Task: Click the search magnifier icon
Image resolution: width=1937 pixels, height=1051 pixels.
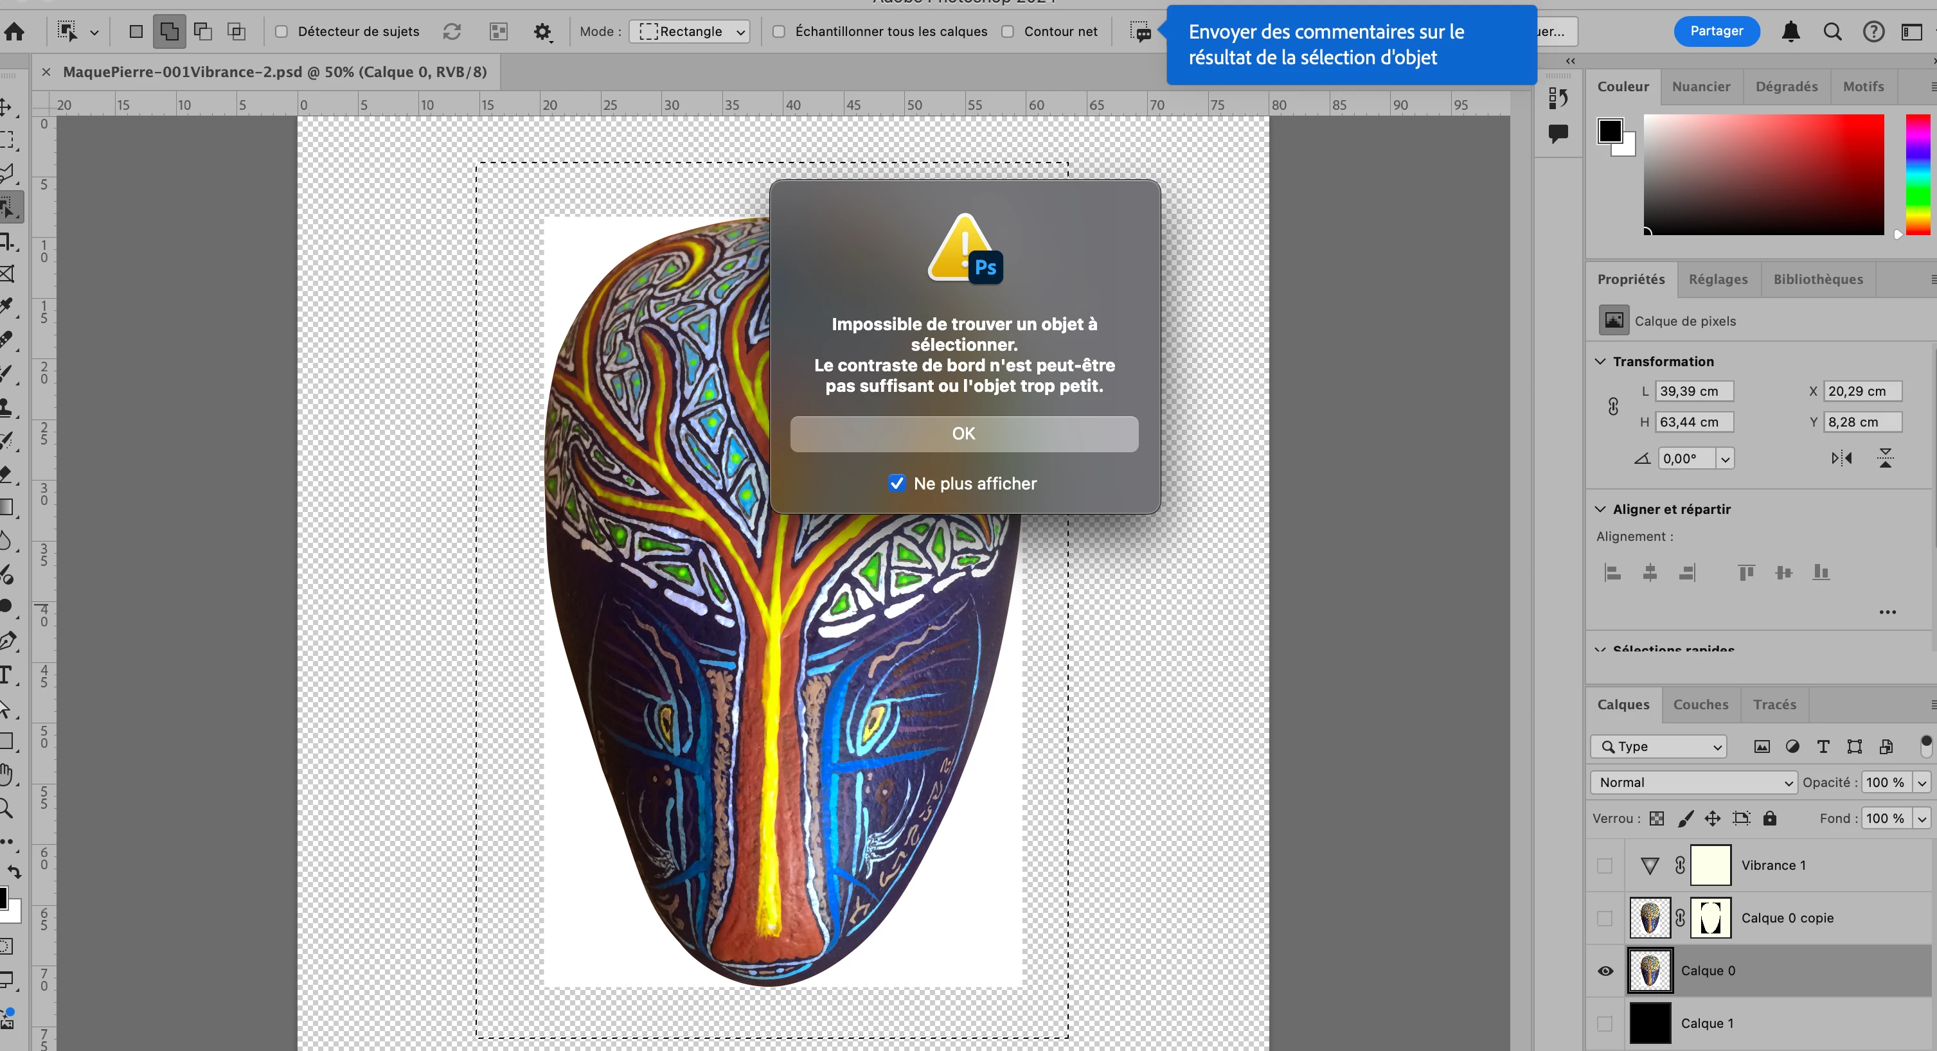Action: [1832, 31]
